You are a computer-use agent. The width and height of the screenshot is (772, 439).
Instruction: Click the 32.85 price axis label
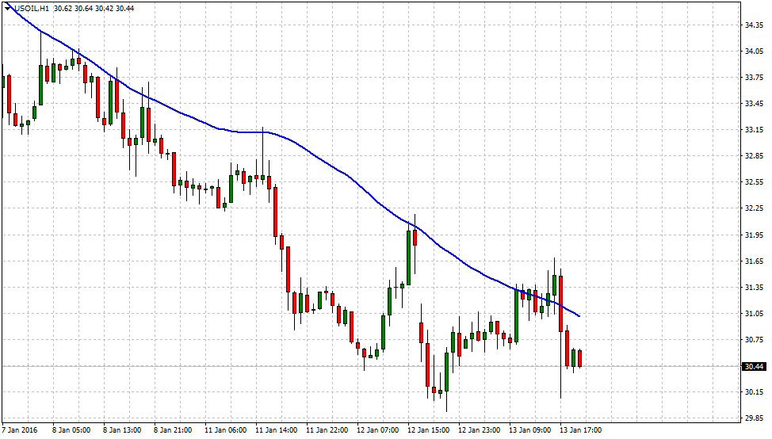(754, 156)
